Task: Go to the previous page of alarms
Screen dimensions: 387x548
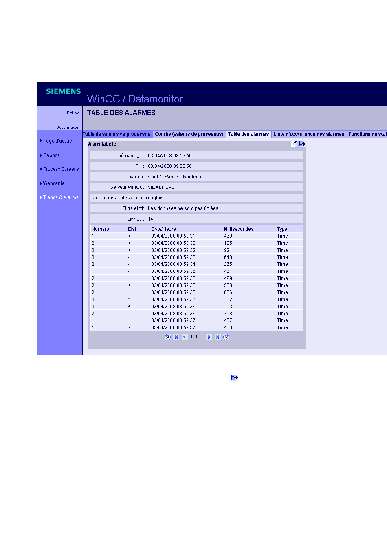Action: click(185, 337)
